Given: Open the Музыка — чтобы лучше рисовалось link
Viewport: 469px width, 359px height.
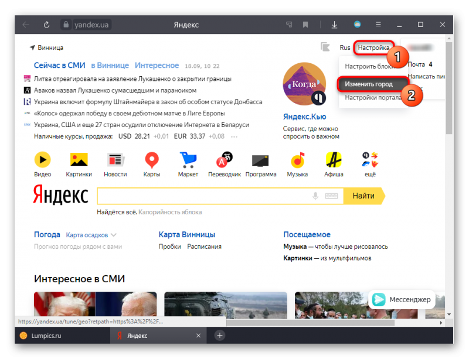Looking at the screenshot, I should click(335, 247).
